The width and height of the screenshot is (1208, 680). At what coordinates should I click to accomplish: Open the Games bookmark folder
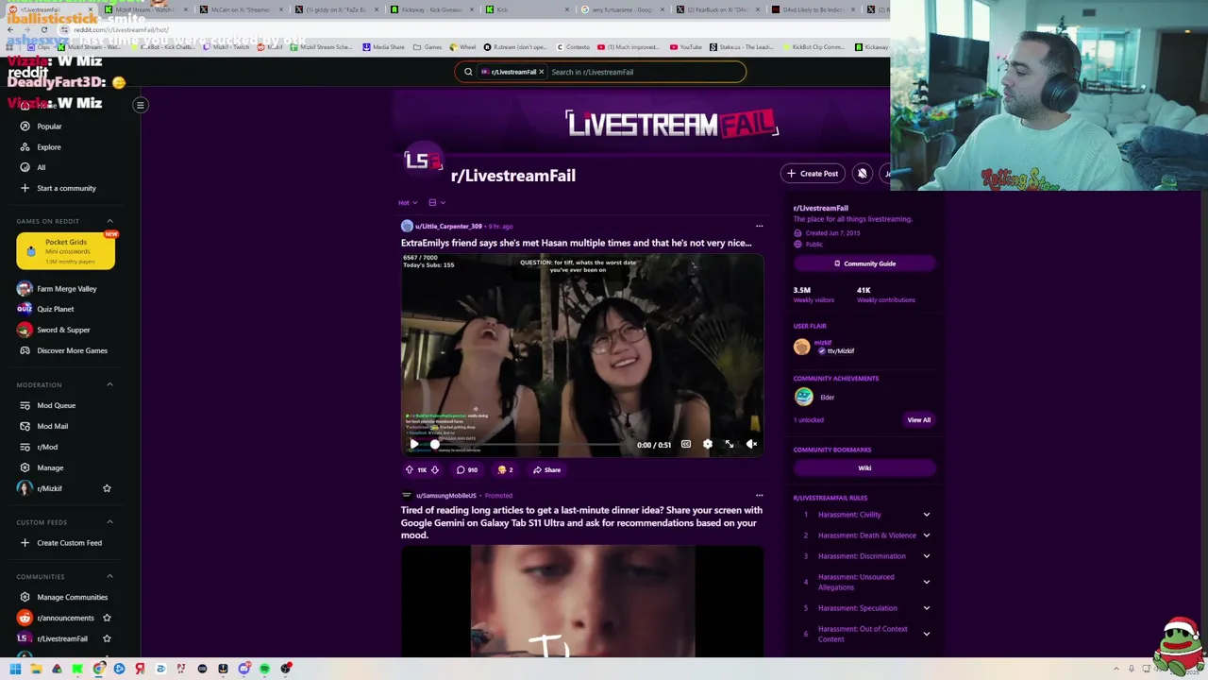click(428, 47)
